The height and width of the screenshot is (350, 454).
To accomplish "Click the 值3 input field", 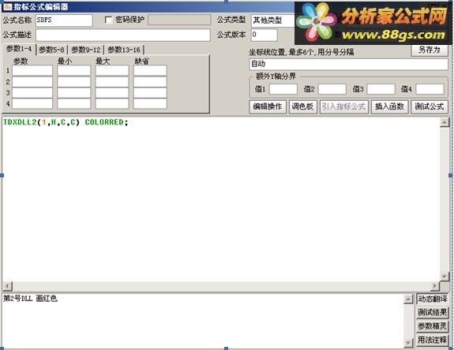I will click(381, 89).
